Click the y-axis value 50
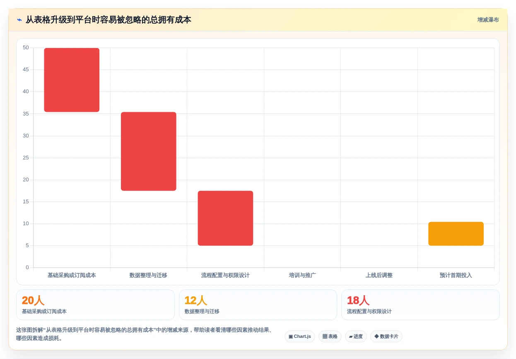The width and height of the screenshot is (516, 359). pos(26,48)
